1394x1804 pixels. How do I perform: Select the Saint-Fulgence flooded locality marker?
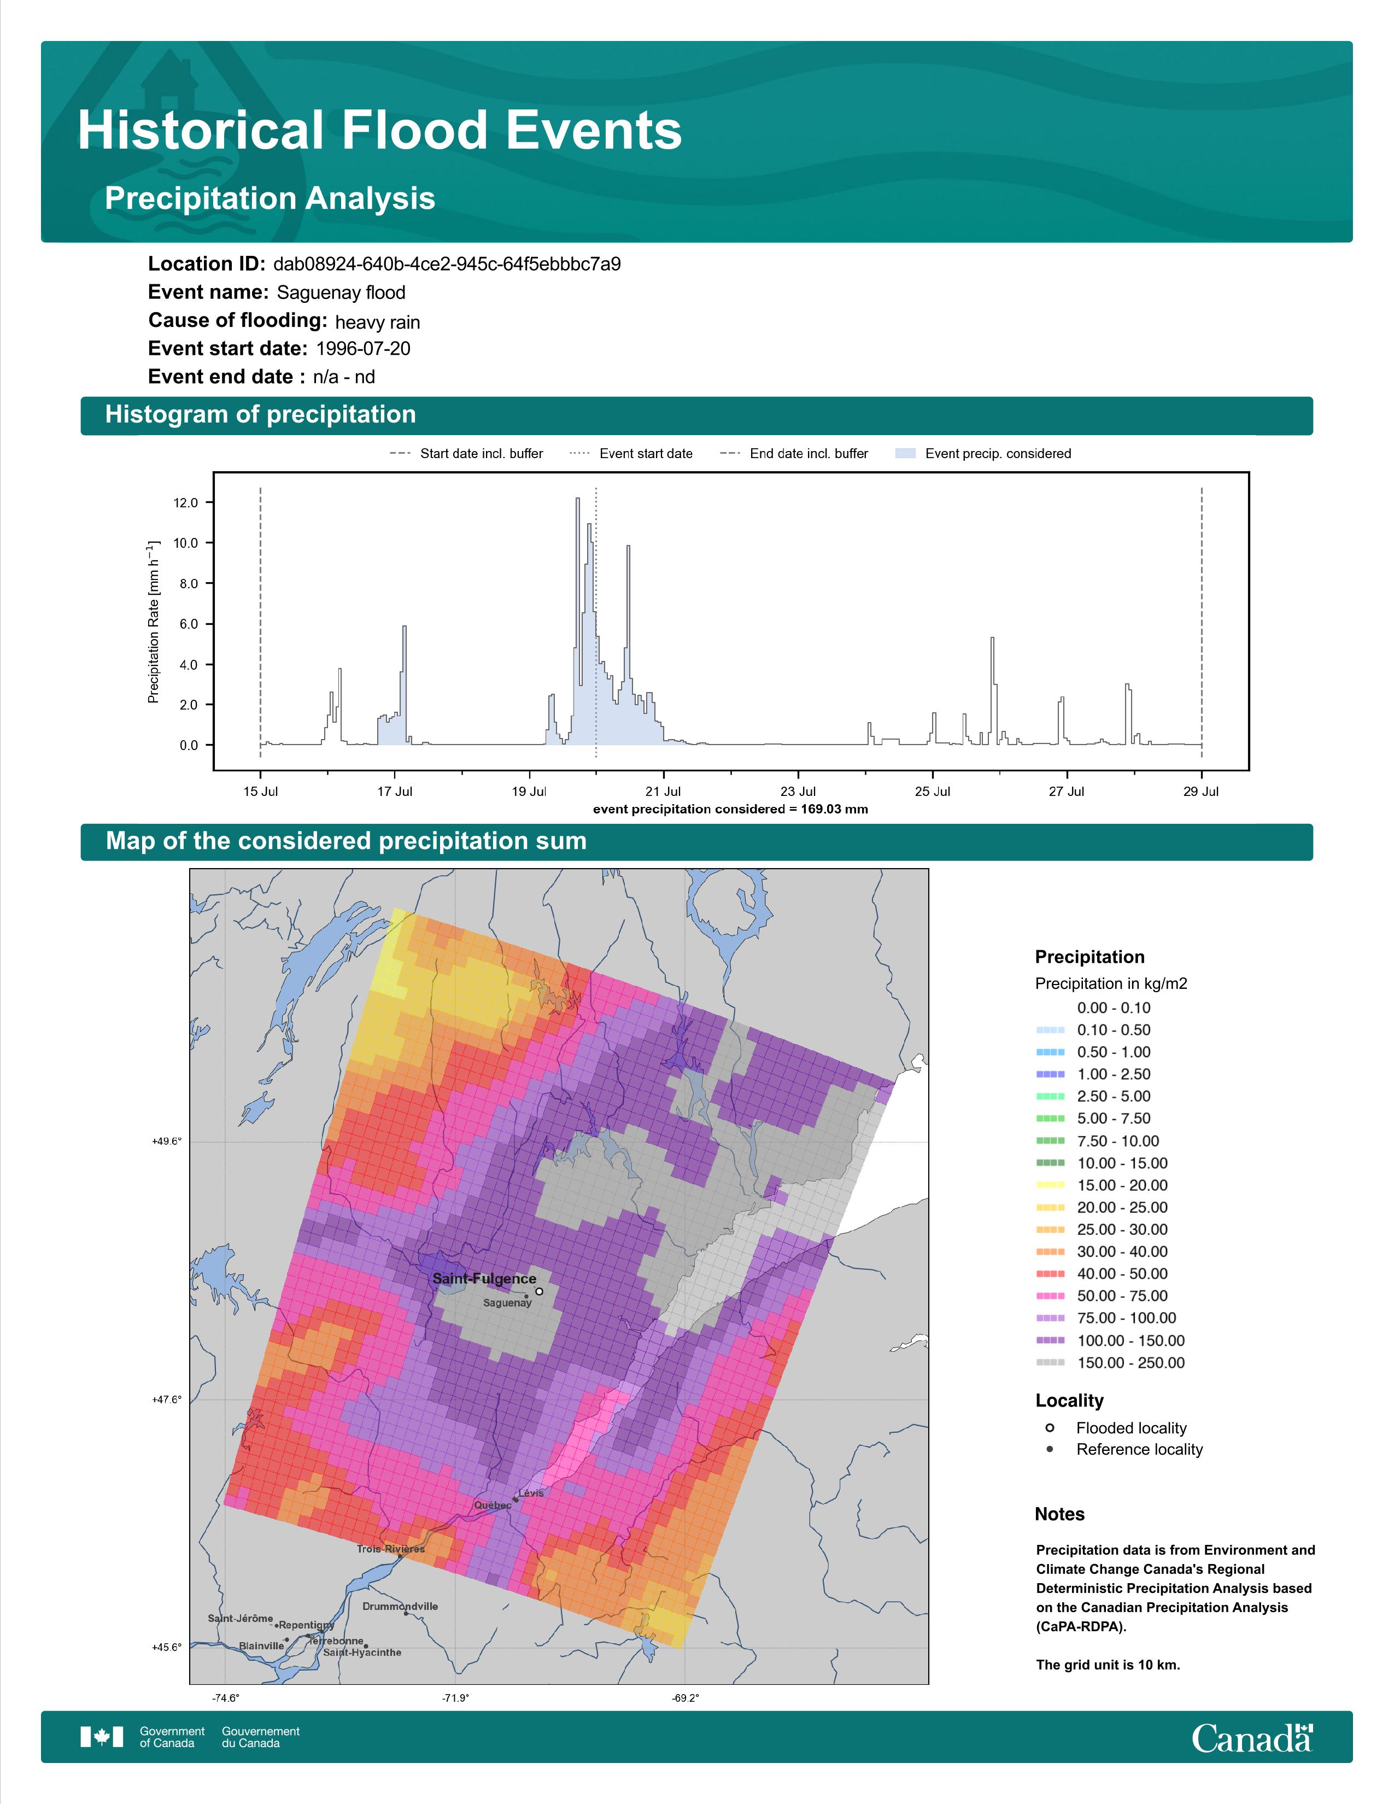(538, 1291)
